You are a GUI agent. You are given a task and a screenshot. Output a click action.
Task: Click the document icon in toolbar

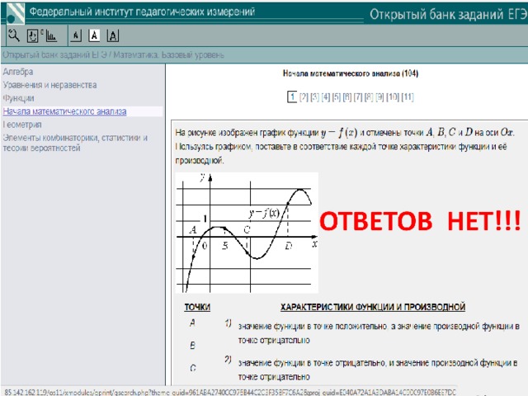pyautogui.click(x=33, y=35)
